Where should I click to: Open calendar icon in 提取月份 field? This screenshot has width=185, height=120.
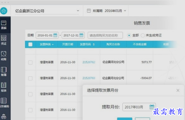(x=152, y=107)
